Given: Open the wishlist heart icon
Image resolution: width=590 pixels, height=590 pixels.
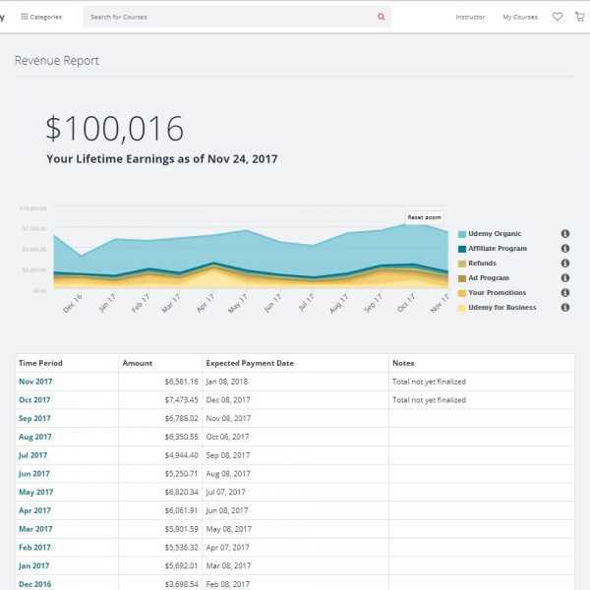Looking at the screenshot, I should pos(558,17).
